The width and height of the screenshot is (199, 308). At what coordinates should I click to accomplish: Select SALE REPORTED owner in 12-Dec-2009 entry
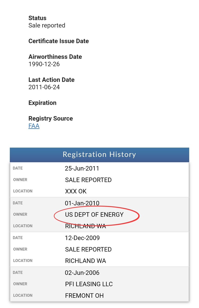(88, 249)
